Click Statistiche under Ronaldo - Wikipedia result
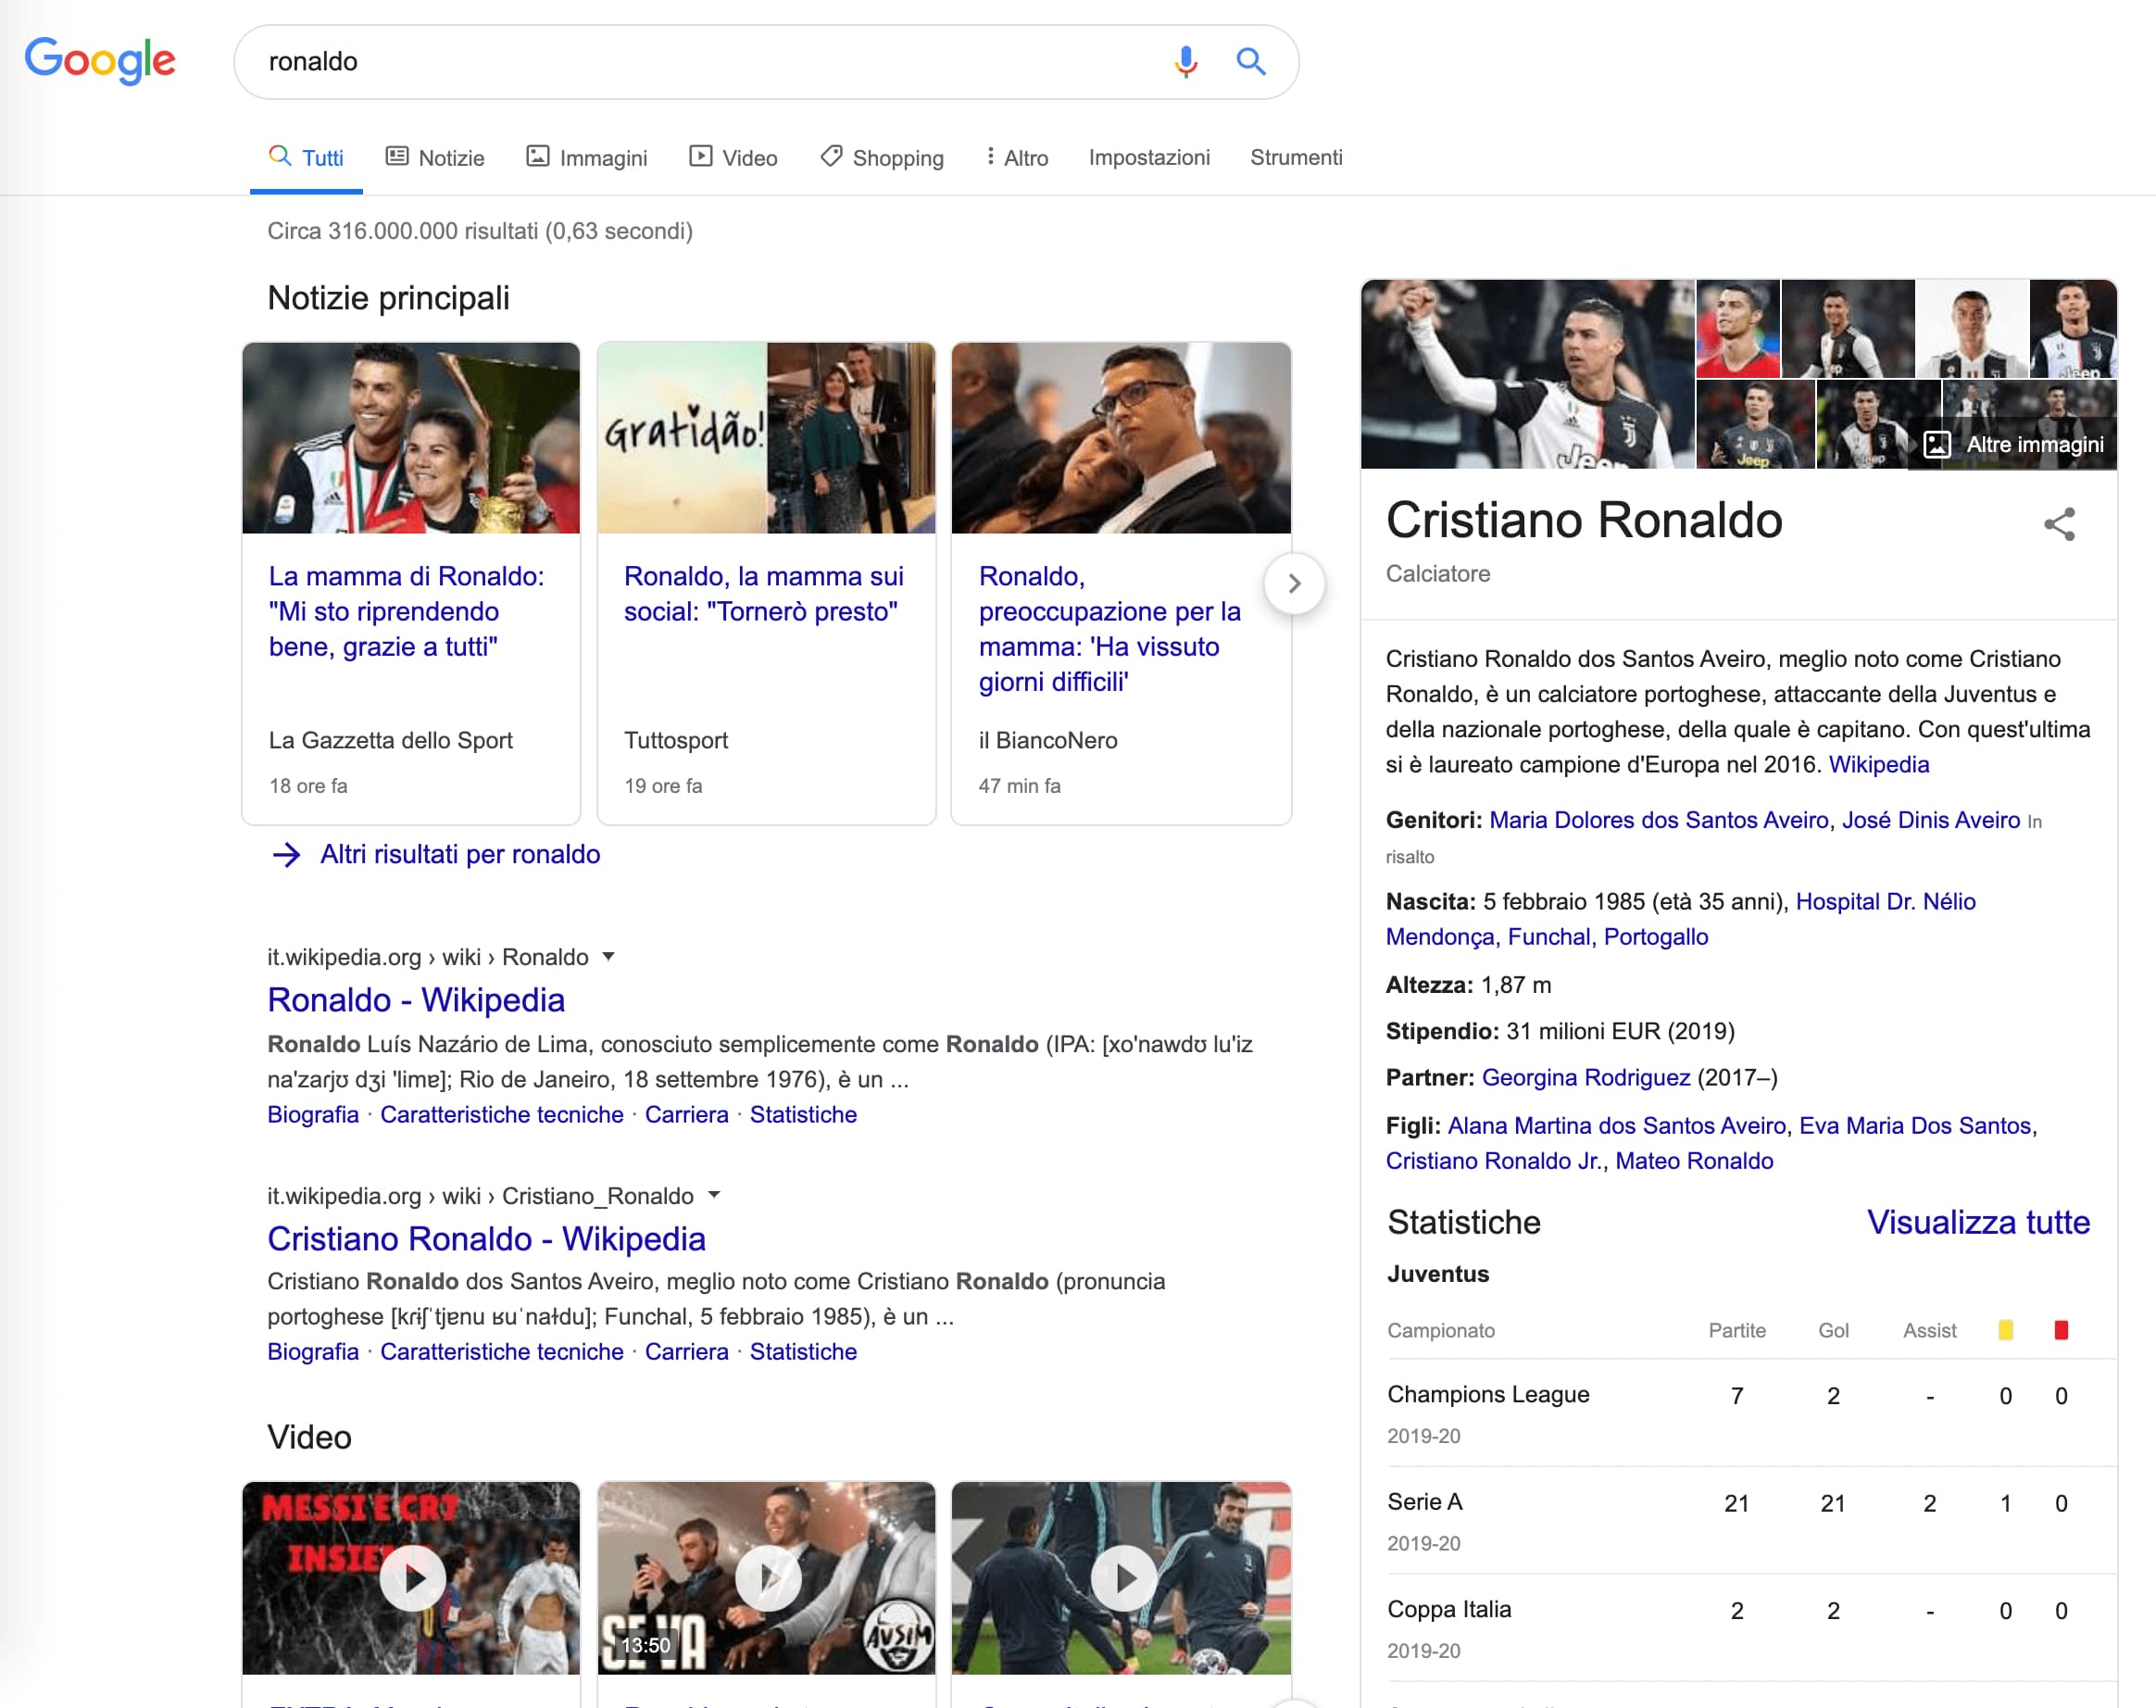 coord(803,1114)
